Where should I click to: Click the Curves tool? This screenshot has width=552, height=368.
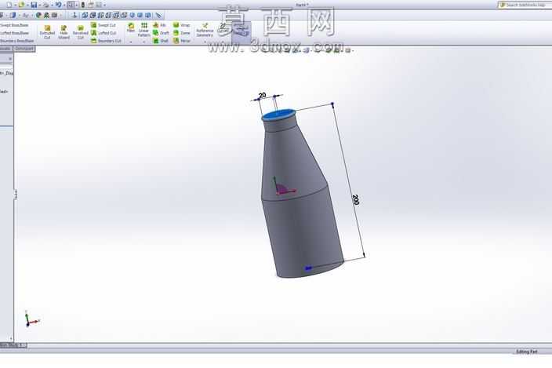point(223,28)
